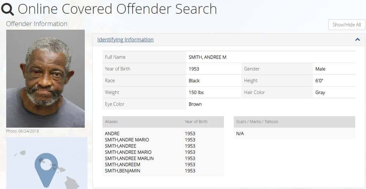Screen dimensions: 366x189
Task: Click the offender mugshot photo
Action: coord(46,78)
